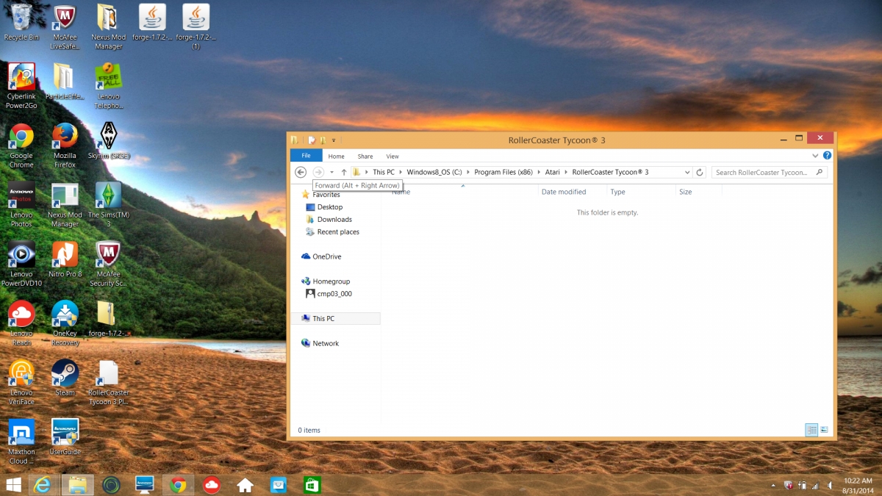The height and width of the screenshot is (496, 882).
Task: Expand the ribbon with the chevron
Action: pos(815,156)
